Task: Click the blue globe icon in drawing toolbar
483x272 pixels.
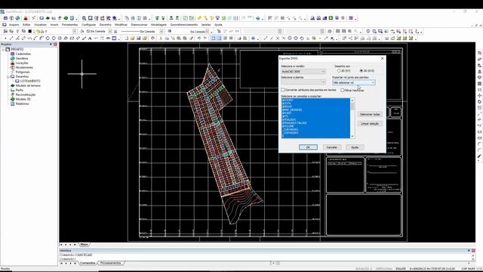Action: 253,39
